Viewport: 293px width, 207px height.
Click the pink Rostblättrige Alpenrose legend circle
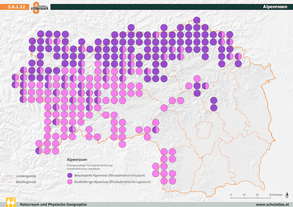70,182
